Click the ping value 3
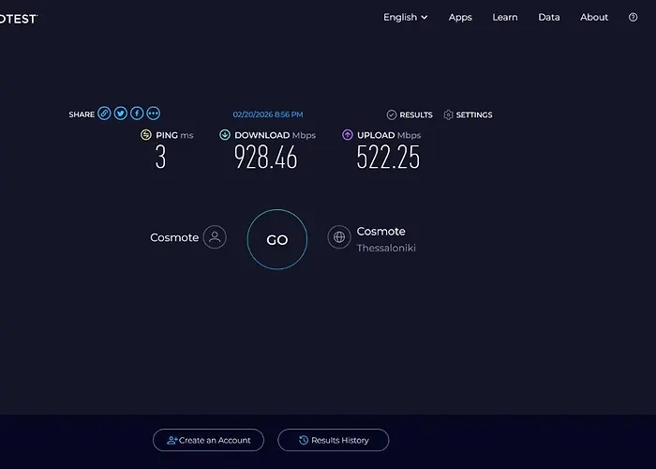656x469 pixels. click(160, 157)
